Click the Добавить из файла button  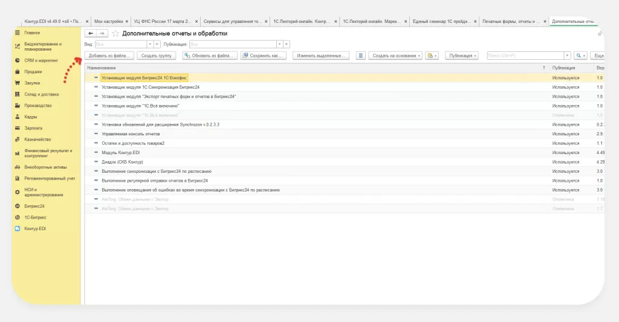pos(109,56)
